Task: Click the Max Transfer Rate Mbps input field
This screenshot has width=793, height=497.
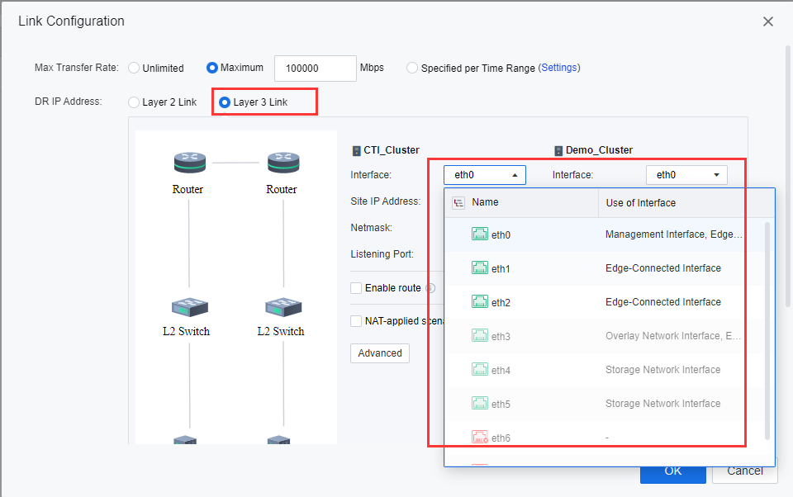Action: pyautogui.click(x=315, y=69)
